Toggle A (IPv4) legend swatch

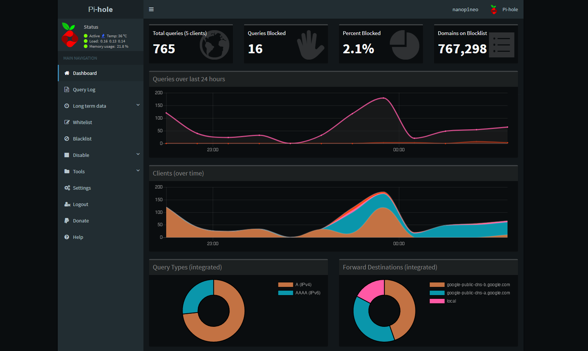tap(285, 285)
